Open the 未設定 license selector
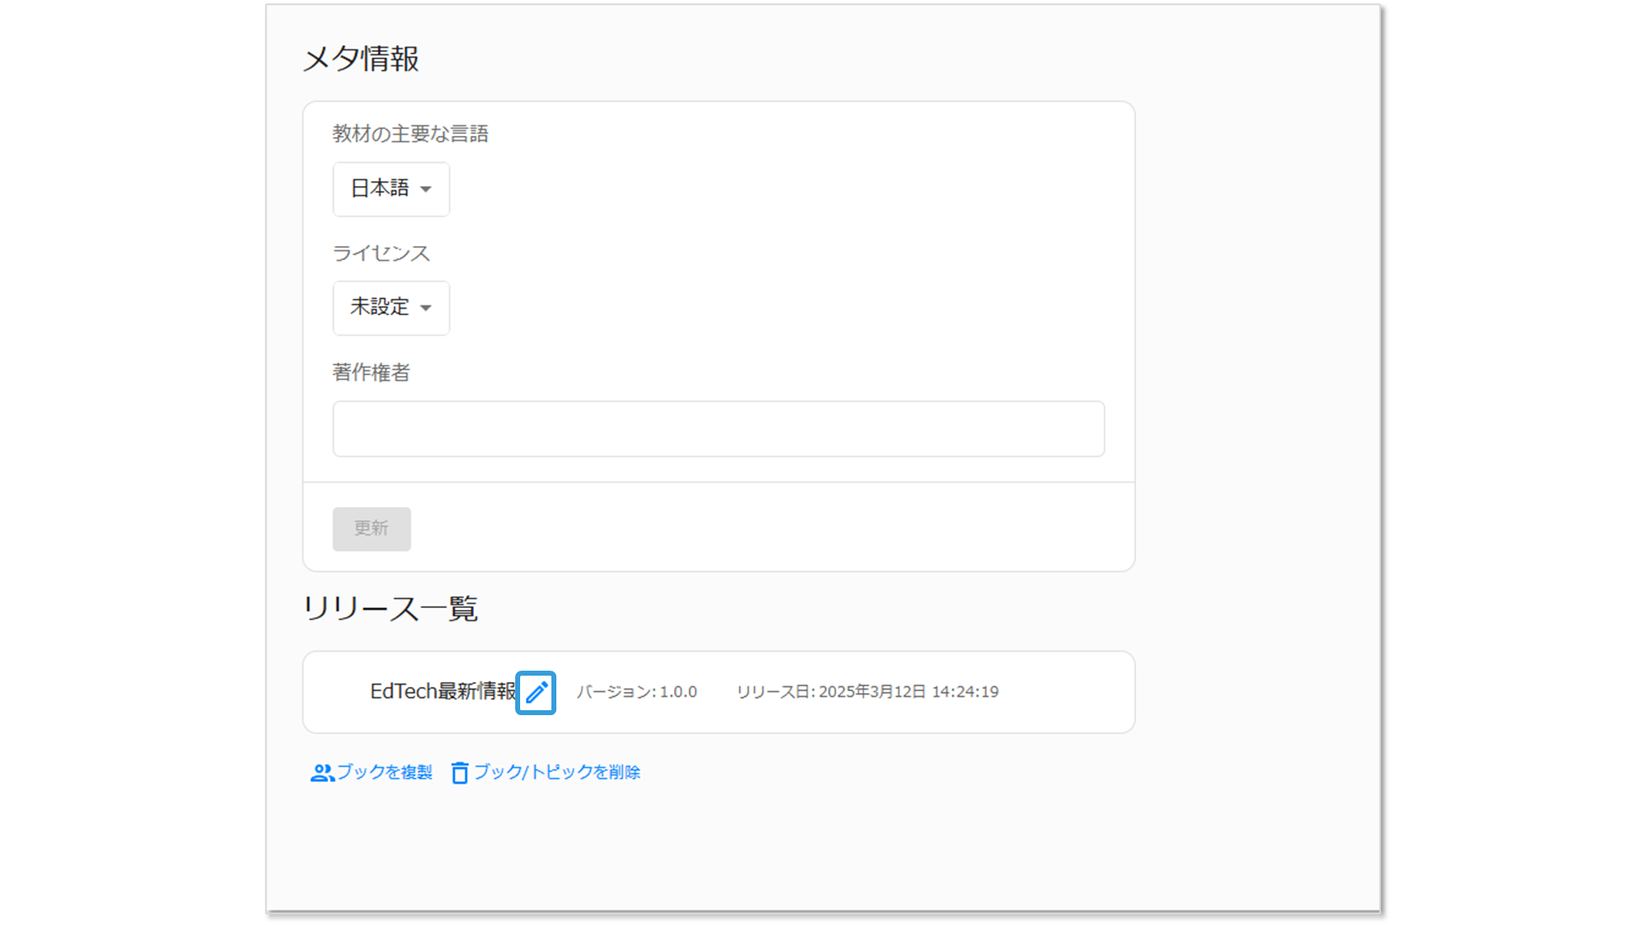The image size is (1646, 925). pos(381,308)
